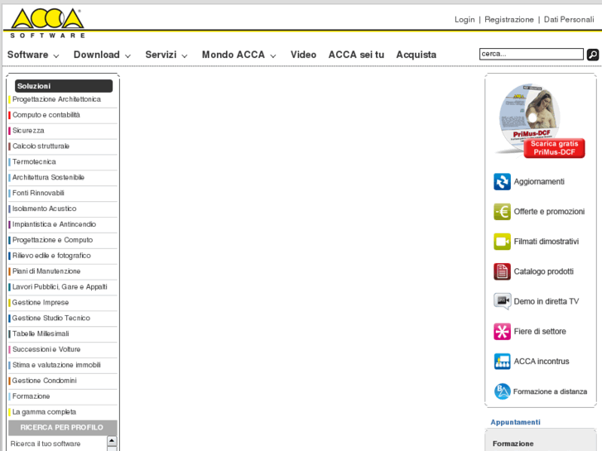Click the Catalogo prodotti text
Viewport: 602px width, 451px height.
click(x=544, y=271)
